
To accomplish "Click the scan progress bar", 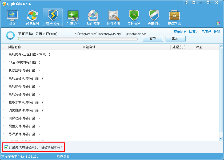I will 77,39.
